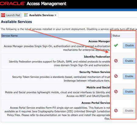
Task: Click the Available Services tab list icon
Action: point(26,15)
